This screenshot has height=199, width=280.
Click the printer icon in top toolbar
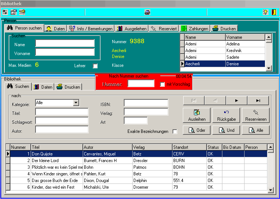click(x=147, y=12)
